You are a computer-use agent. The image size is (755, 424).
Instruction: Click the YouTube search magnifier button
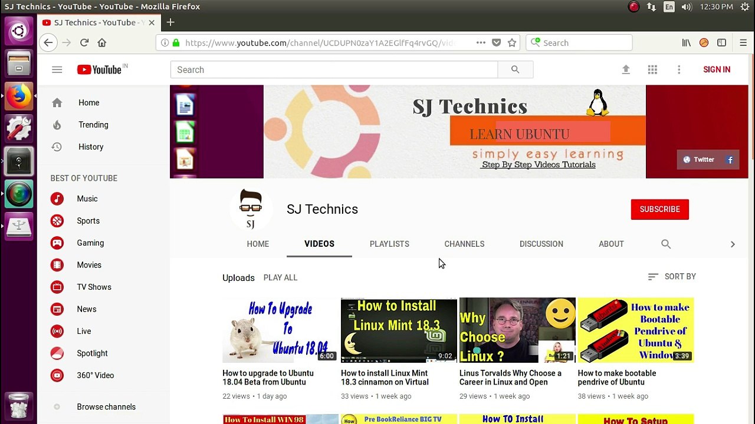click(x=515, y=69)
